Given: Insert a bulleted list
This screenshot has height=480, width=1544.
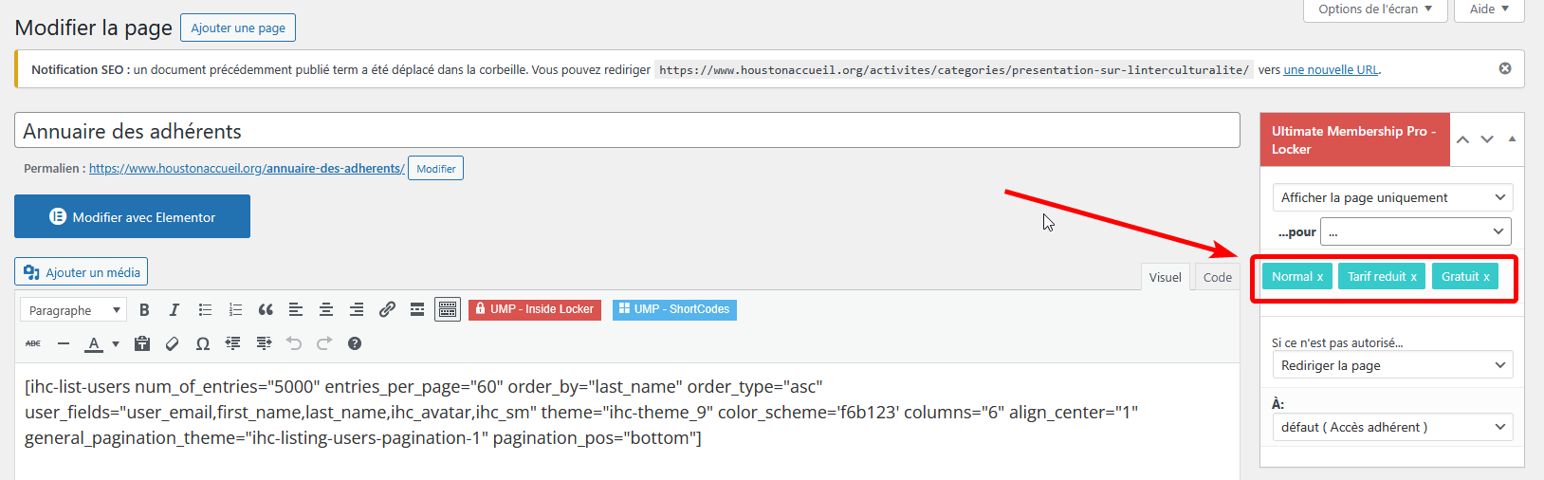Looking at the screenshot, I should tap(205, 309).
